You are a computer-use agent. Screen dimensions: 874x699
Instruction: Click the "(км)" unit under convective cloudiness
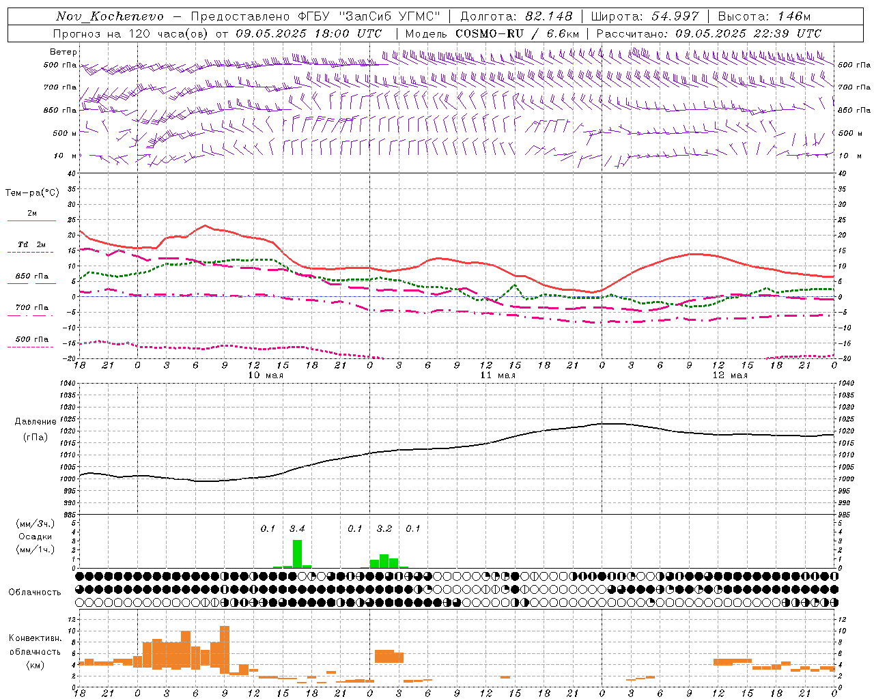(35, 665)
